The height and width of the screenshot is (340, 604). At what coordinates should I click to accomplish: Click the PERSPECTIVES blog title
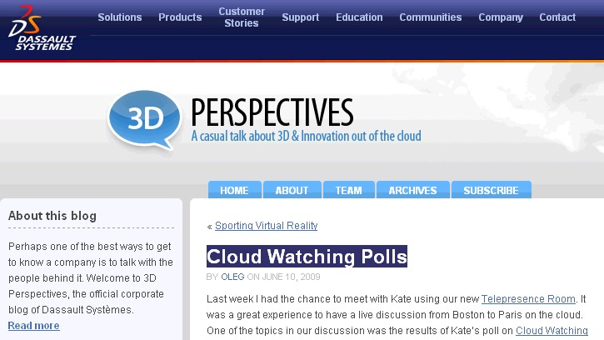click(x=272, y=112)
